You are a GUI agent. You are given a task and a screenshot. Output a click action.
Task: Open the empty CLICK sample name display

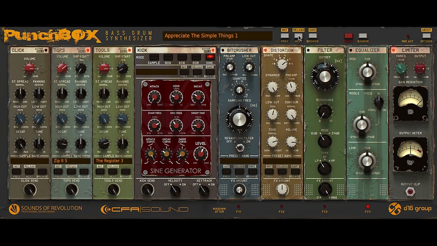point(30,161)
